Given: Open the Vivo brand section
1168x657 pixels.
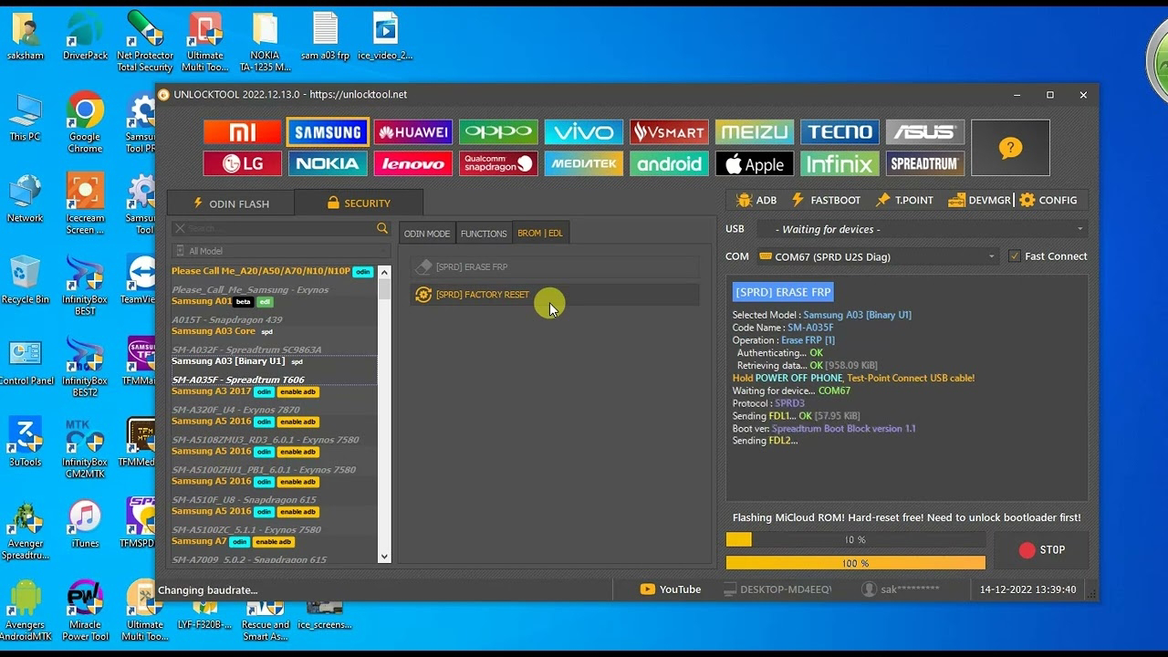Looking at the screenshot, I should [584, 132].
